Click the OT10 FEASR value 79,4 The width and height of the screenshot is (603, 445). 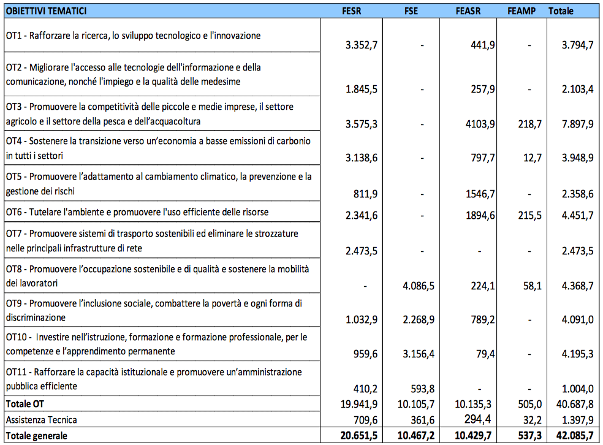tap(485, 354)
